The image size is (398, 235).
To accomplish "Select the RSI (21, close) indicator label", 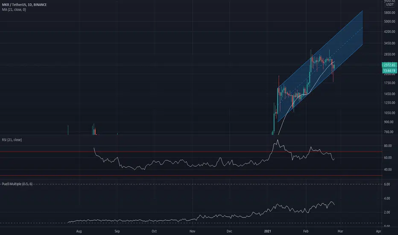I will point(12,140).
